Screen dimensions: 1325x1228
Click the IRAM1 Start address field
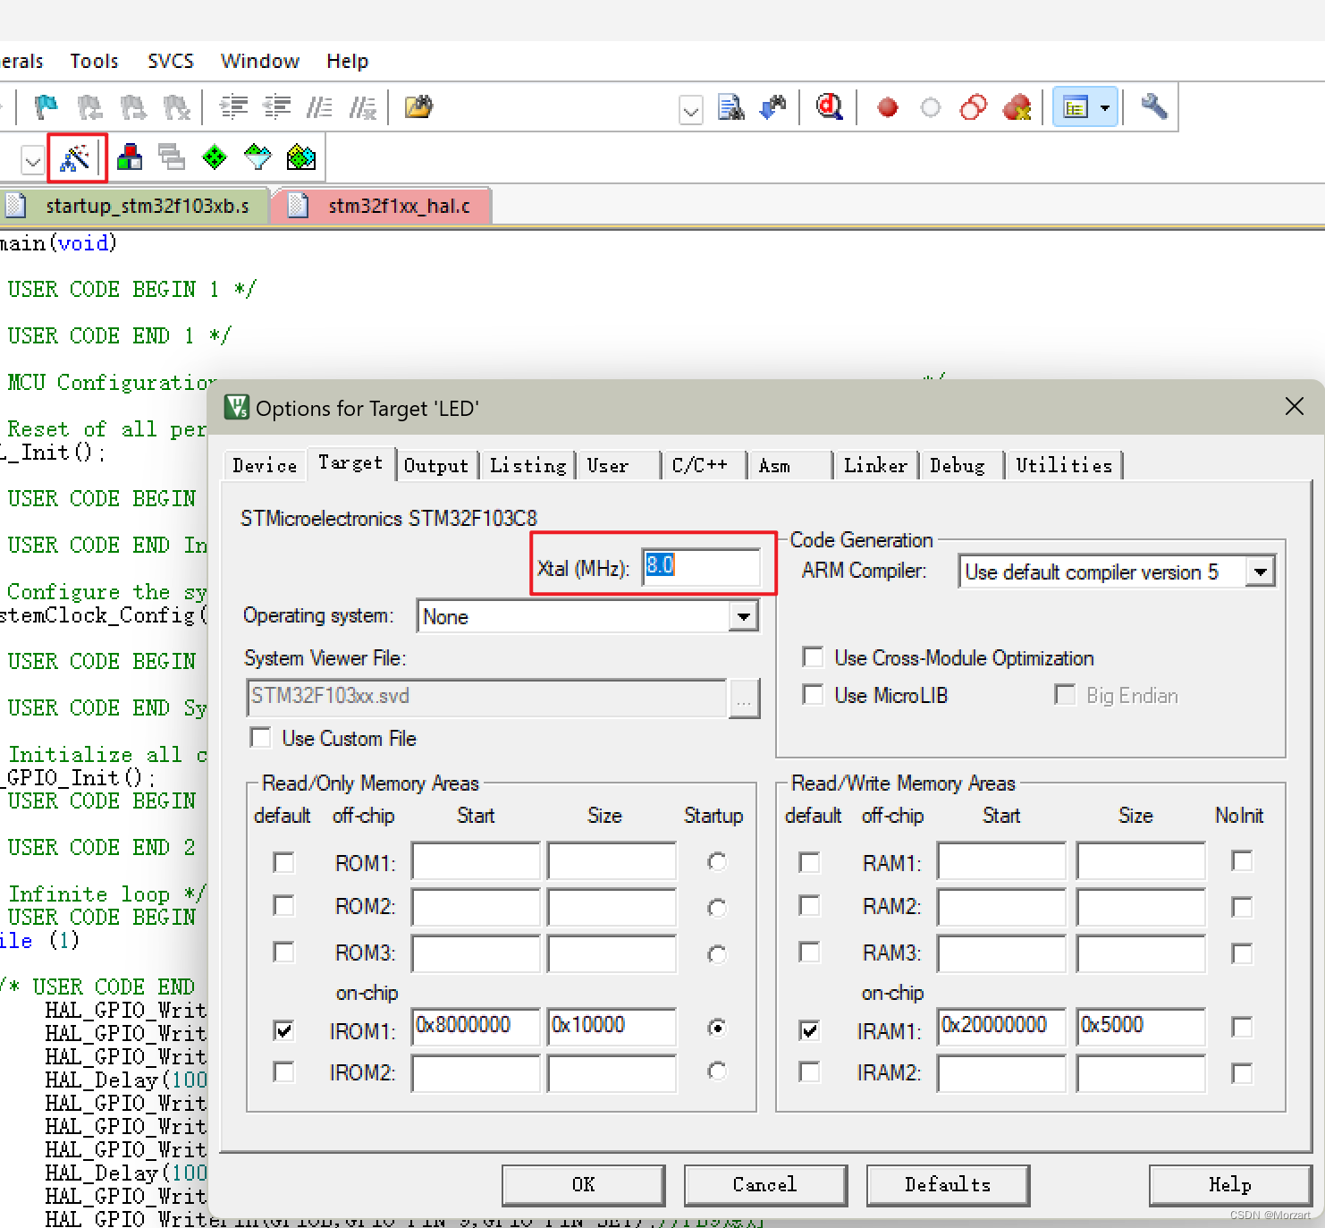point(1001,1026)
